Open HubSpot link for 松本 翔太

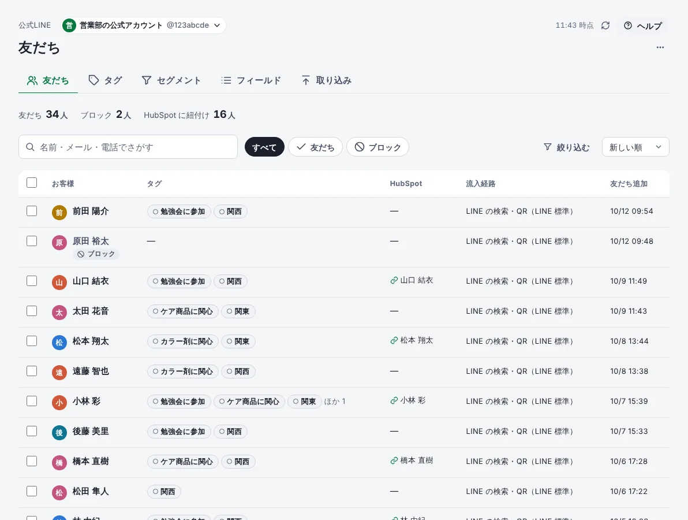(412, 340)
